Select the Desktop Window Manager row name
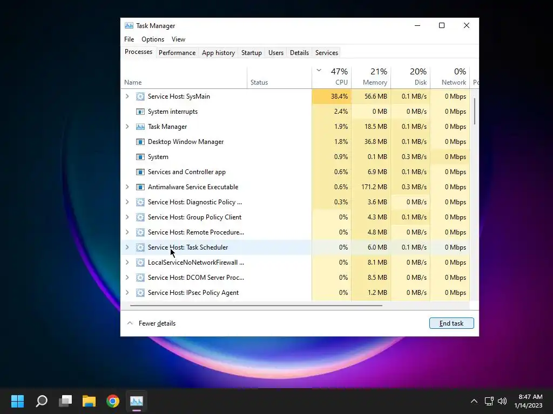Viewport: 553px width, 414px height. 186,142
